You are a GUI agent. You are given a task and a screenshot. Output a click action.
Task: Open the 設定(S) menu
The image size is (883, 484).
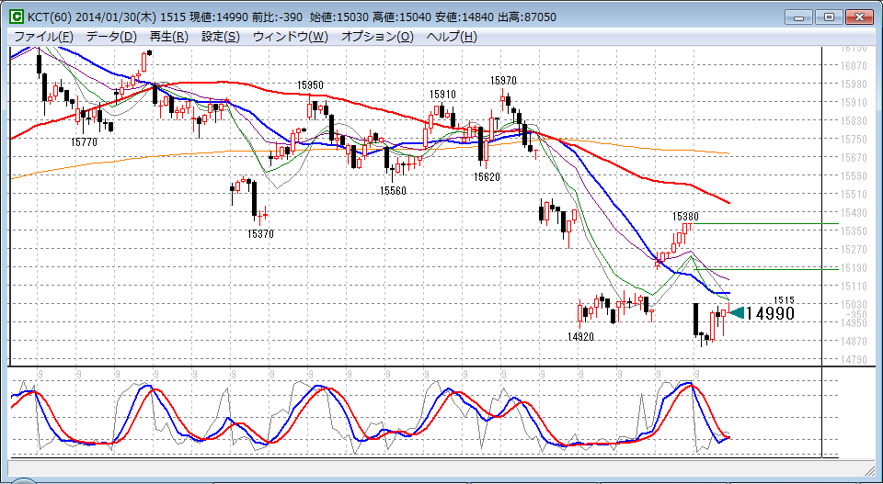[x=220, y=37]
